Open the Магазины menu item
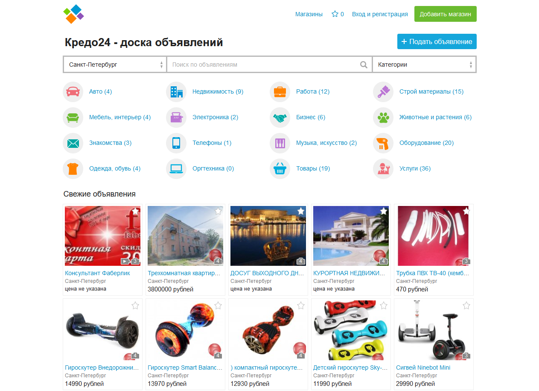Viewport: 539px width, 391px height. [309, 14]
